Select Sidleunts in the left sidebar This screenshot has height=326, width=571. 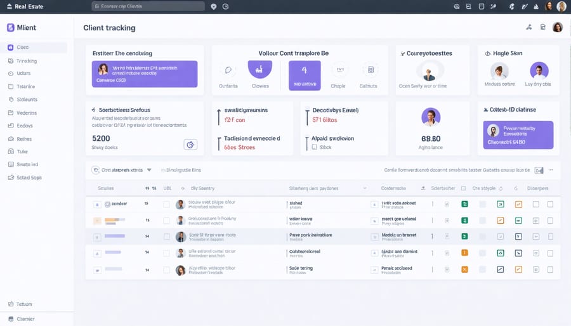[27, 100]
